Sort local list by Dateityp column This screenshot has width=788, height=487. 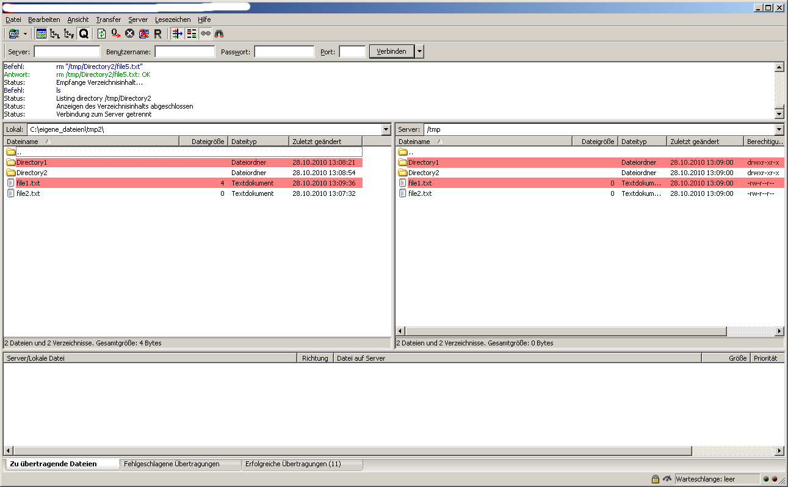coord(259,141)
